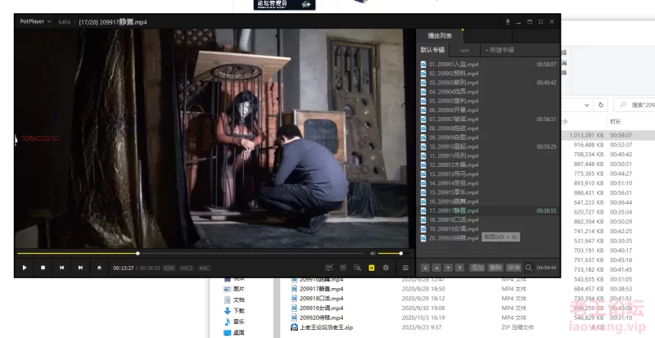Screen dimensions: 655x338
Task: Stop playback with the Stop button
Action: (43, 268)
